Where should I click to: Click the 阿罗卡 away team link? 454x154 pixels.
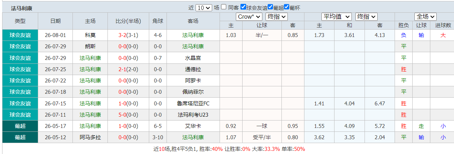(x=193, y=80)
